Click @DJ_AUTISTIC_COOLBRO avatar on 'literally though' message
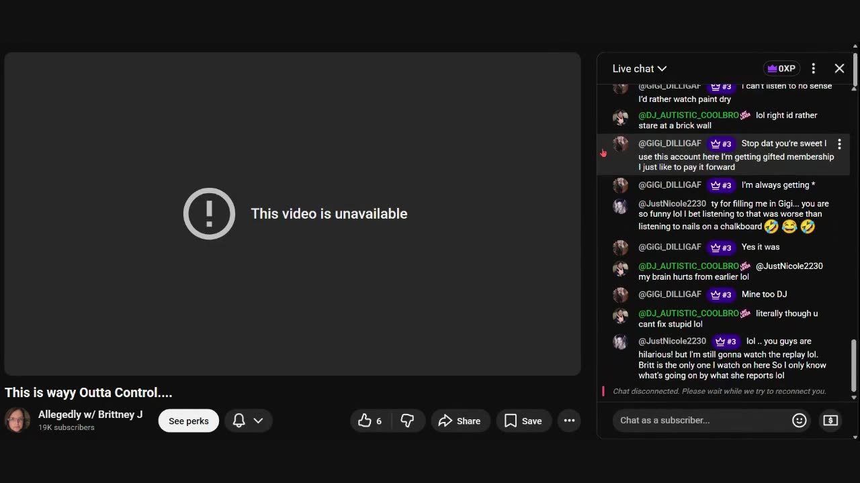 click(x=620, y=315)
